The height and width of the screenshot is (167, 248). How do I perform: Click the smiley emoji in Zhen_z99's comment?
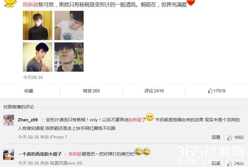pyautogui.click(x=150, y=117)
